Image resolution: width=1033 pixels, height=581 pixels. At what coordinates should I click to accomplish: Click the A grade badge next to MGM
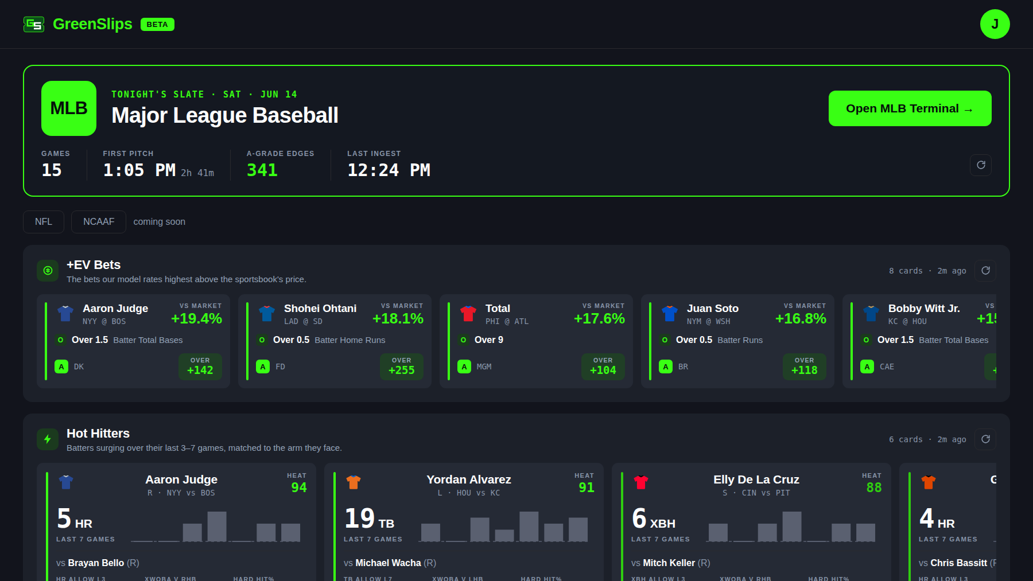tap(464, 366)
